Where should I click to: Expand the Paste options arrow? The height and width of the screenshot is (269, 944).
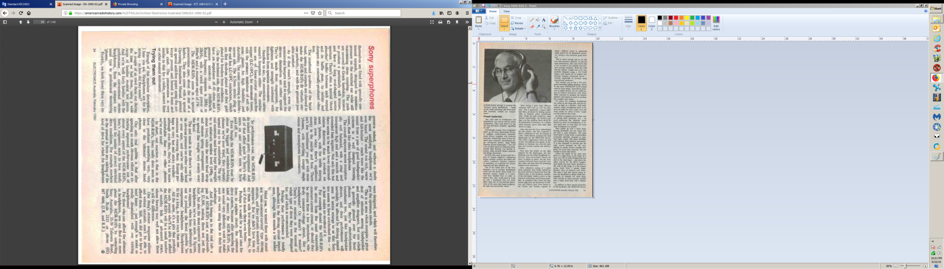tap(479, 29)
